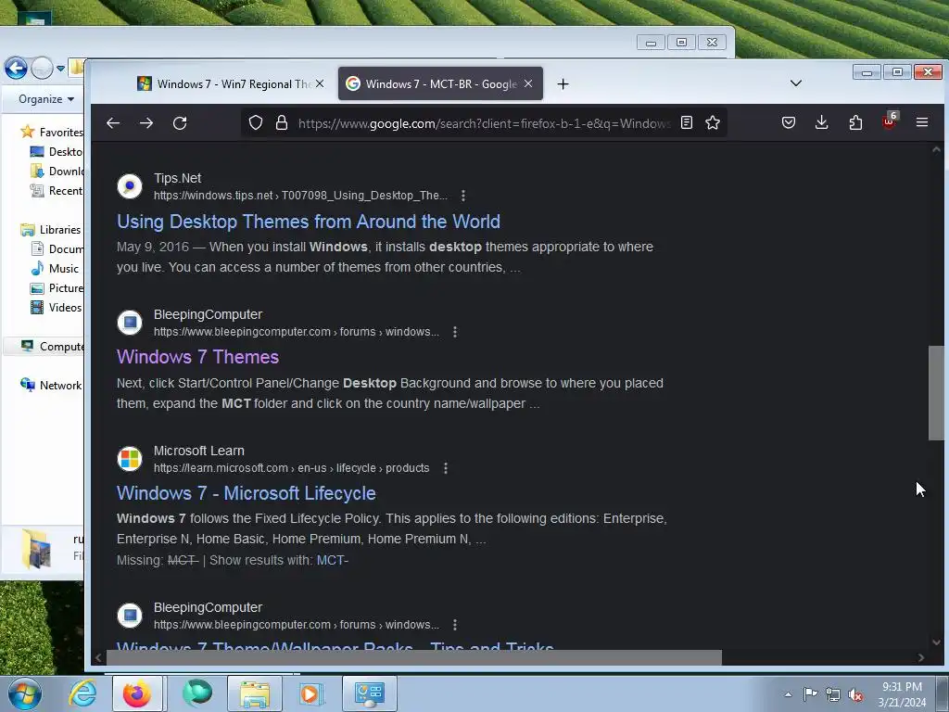Viewport: 949px width, 712px height.
Task: Bookmark this page with the star
Action: [x=713, y=123]
